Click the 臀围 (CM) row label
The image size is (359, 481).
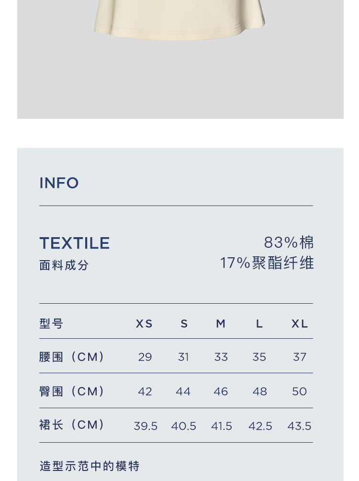click(x=72, y=391)
